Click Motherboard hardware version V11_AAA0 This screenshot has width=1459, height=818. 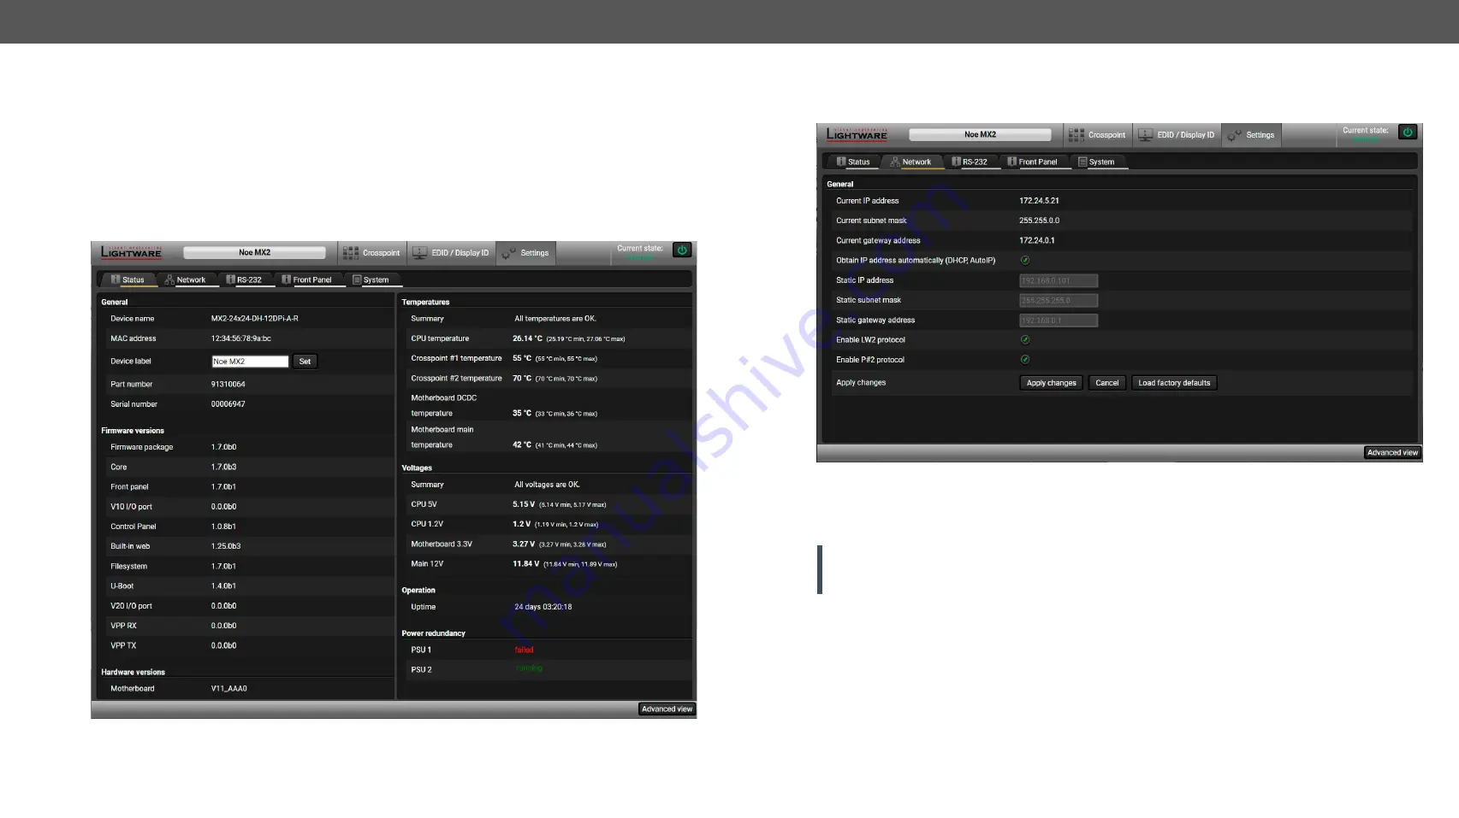(x=229, y=689)
